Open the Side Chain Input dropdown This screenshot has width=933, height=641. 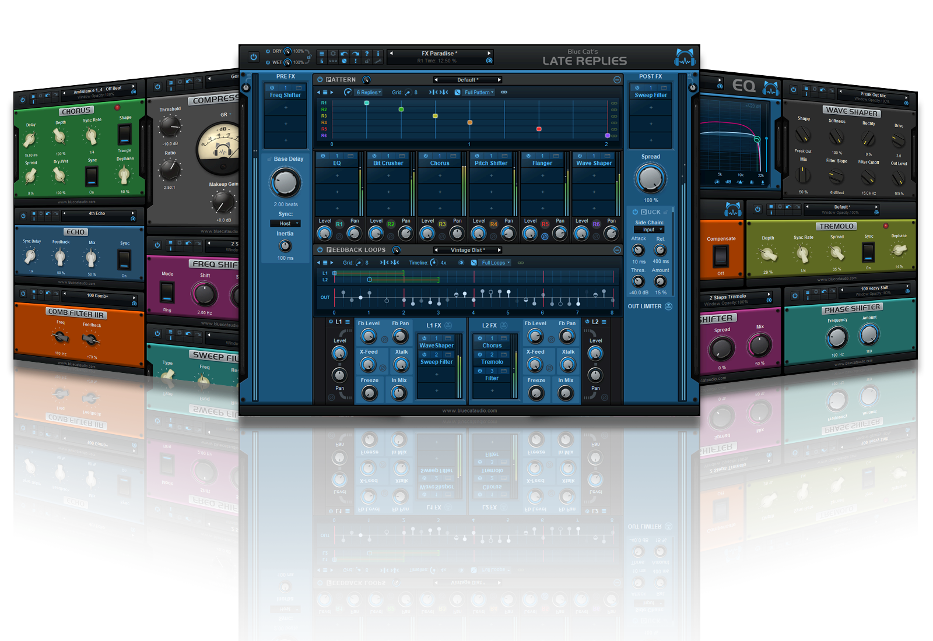point(649,230)
